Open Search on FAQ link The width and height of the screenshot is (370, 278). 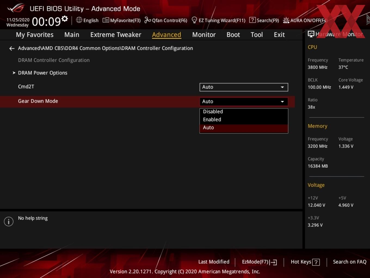[350, 262]
